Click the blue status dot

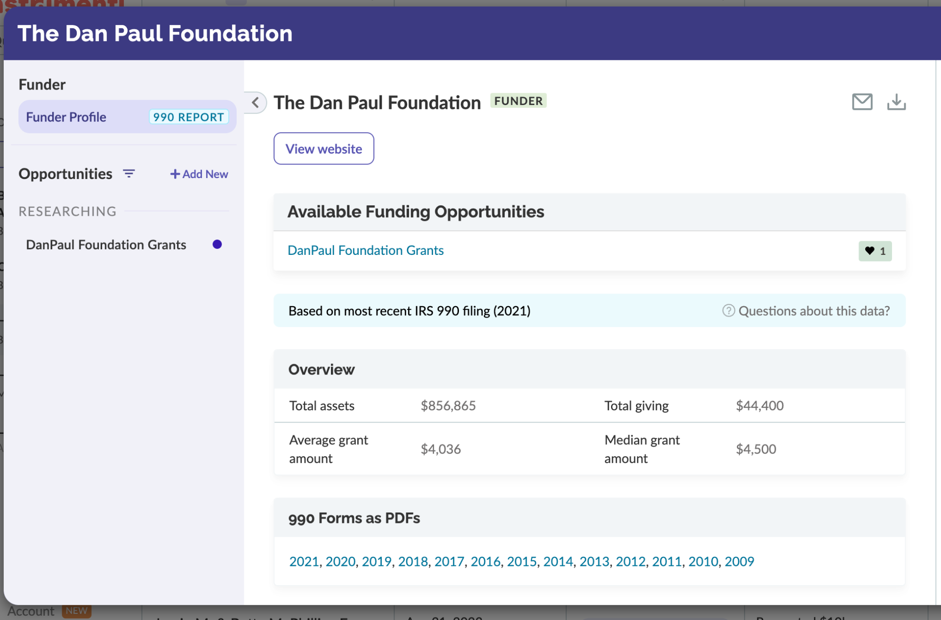[217, 244]
